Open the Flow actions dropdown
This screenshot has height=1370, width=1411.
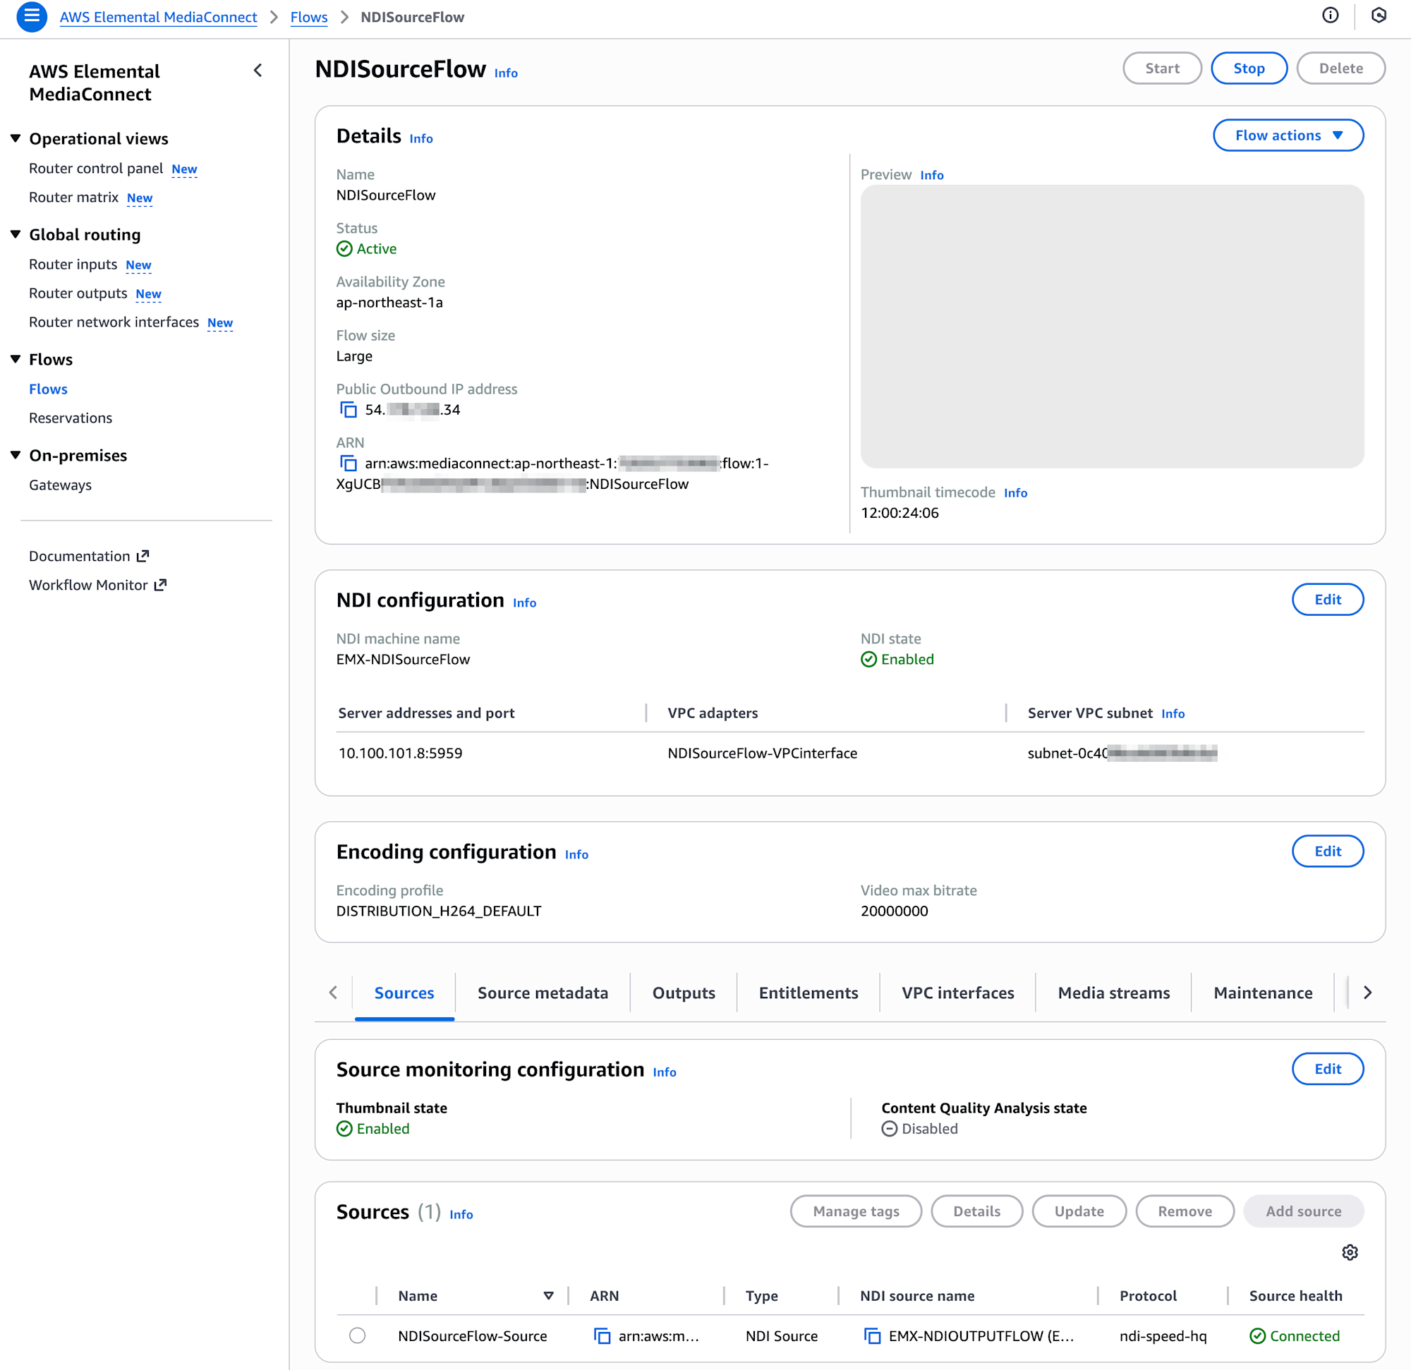coord(1287,135)
